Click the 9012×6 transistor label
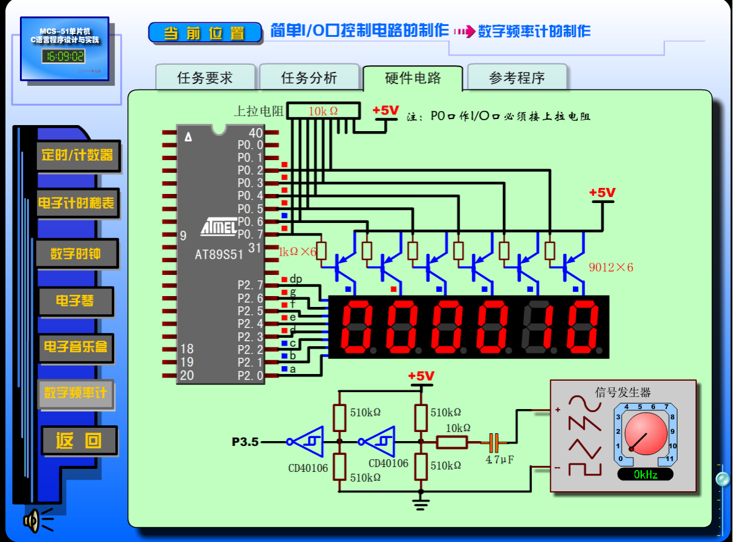The width and height of the screenshot is (733, 542). pos(611,267)
